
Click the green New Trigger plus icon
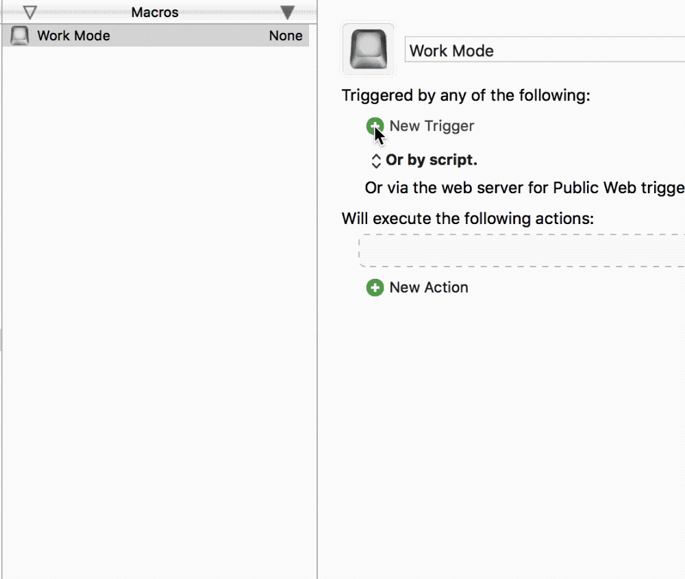[374, 126]
